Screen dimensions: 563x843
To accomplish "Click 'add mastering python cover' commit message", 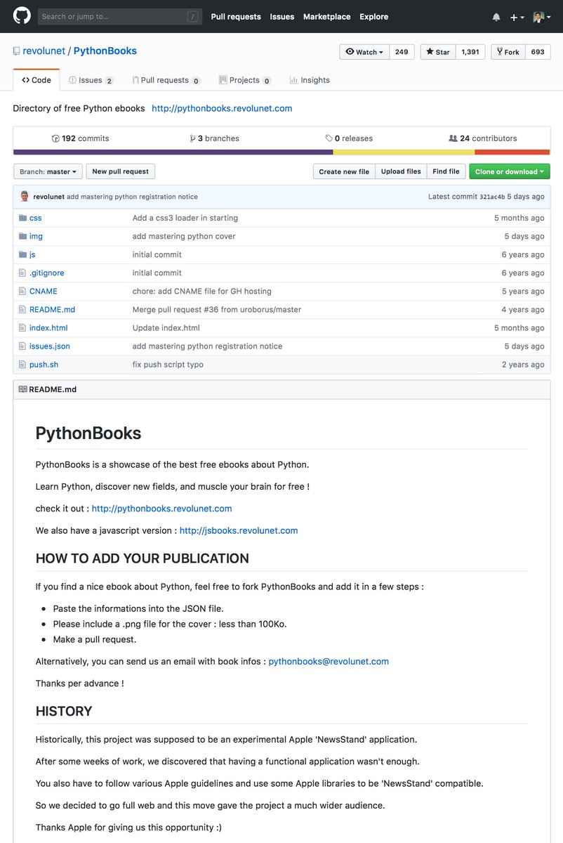I will coord(184,236).
